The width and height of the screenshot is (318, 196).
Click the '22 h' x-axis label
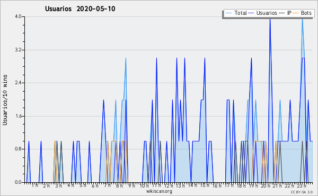pos(289,185)
